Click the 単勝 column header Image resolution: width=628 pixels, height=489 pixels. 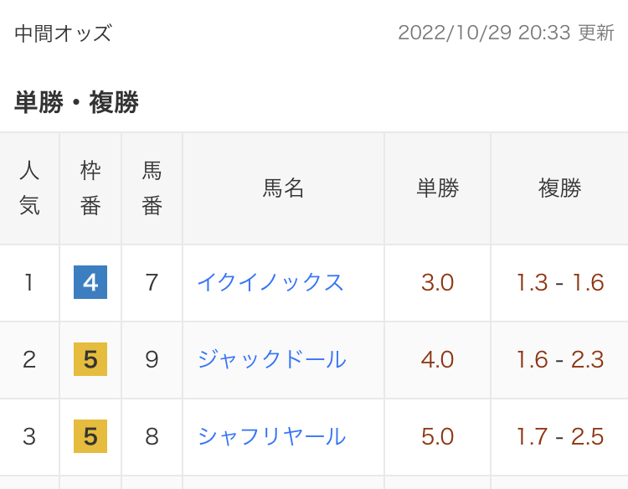point(437,188)
